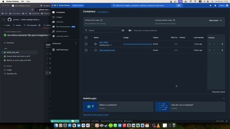Viewport: 230px width, 129px height.
Task: Open the second container's name link
Action: pos(107,50)
